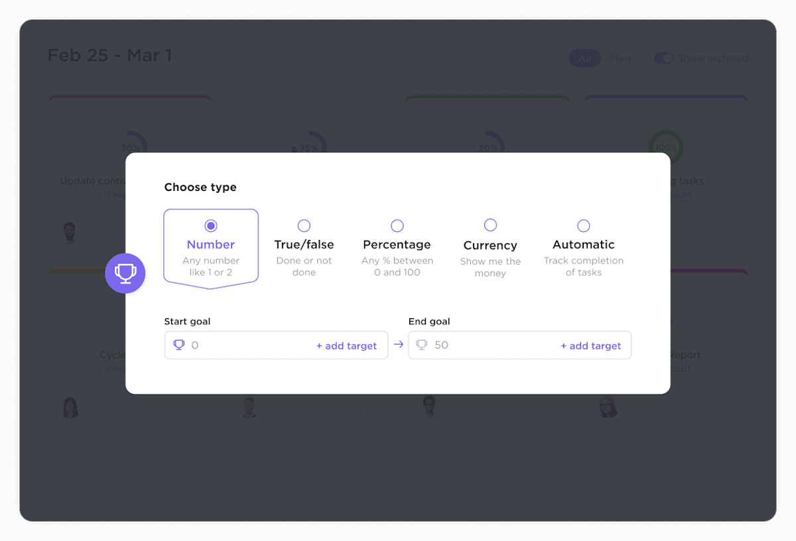The width and height of the screenshot is (796, 541).
Task: Click the trophy icon in Start goal field
Action: (x=179, y=345)
